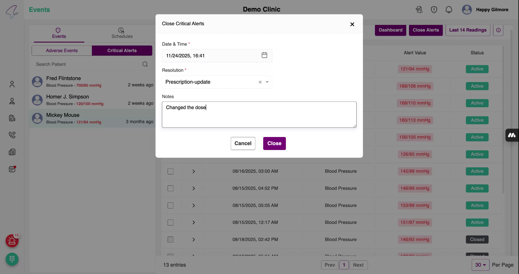Open the Adverse Events tab
Viewport: 519px width, 274px height.
click(x=62, y=50)
